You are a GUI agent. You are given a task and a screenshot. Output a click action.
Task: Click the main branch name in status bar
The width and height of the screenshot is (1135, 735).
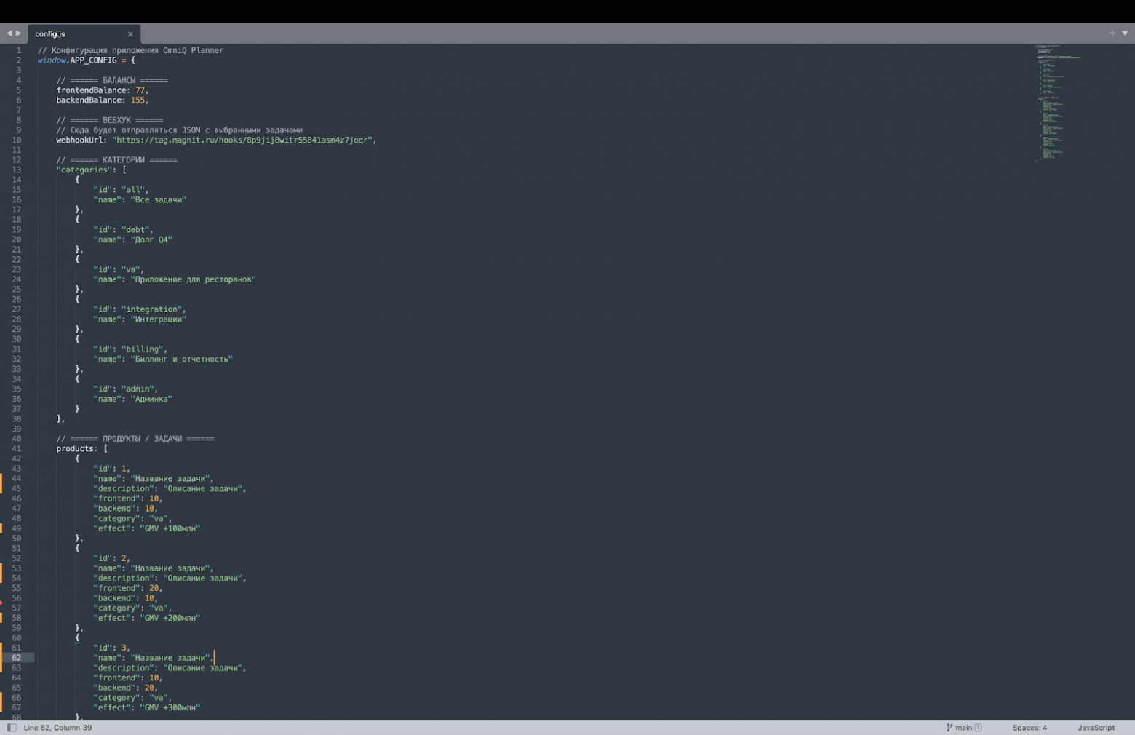pyautogui.click(x=964, y=728)
